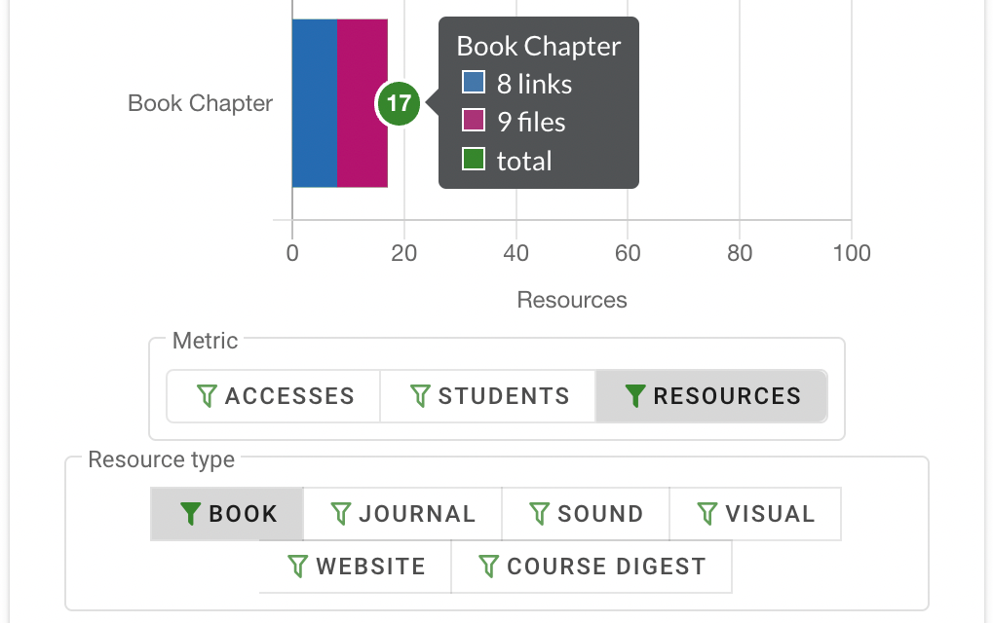993x623 pixels.
Task: Click the funnel icon on RESOURCES filter
Action: [635, 395]
